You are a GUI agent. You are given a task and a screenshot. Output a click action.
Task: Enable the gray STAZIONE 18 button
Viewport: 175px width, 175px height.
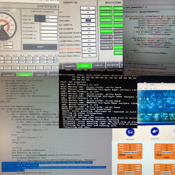coord(106,42)
